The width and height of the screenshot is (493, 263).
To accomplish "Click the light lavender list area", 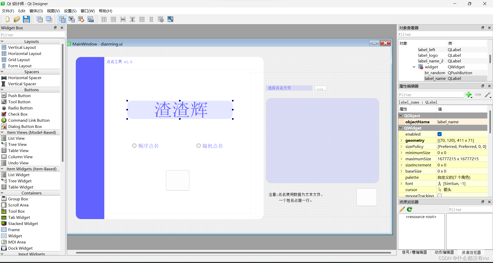I will coord(322,140).
